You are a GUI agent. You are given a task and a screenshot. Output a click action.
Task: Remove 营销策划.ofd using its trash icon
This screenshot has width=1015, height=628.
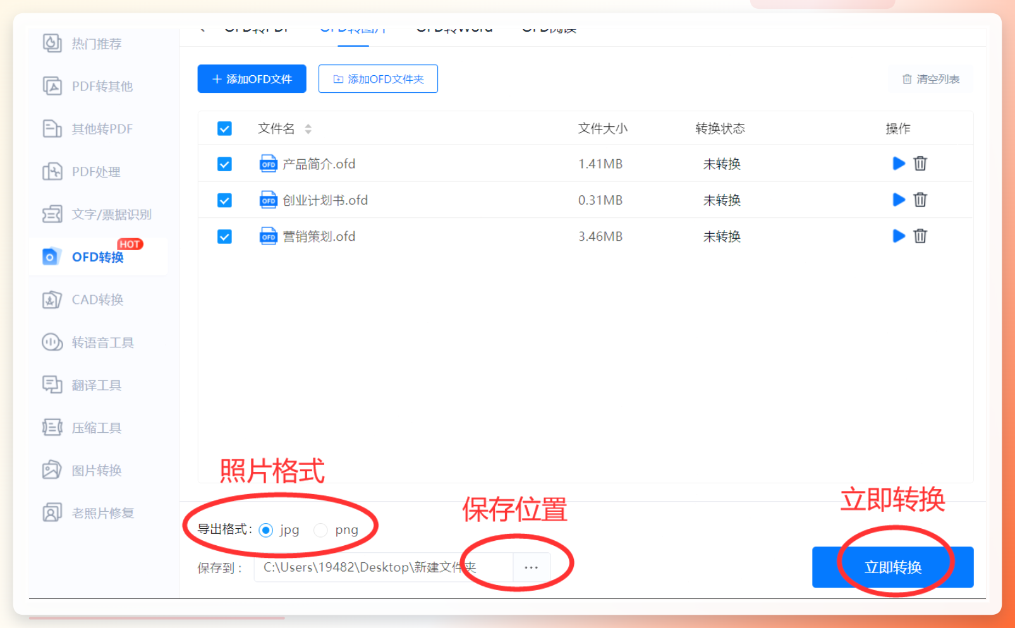click(920, 236)
